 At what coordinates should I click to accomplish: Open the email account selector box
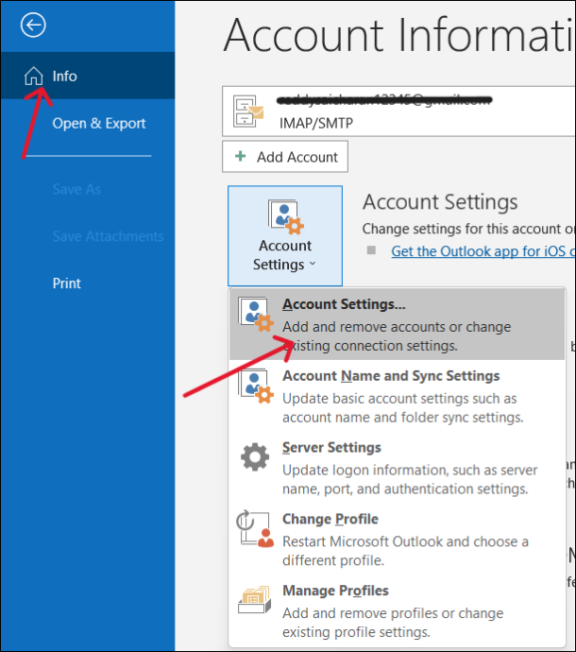(x=399, y=112)
